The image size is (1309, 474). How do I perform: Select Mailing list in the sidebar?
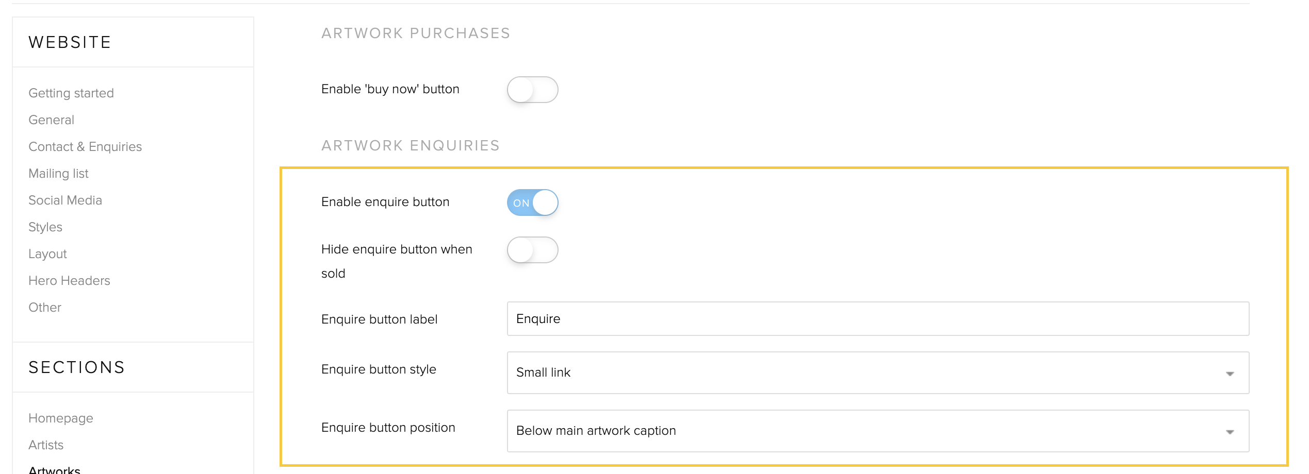coord(58,174)
